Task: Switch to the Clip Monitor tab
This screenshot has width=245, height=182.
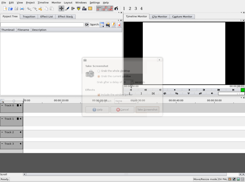Action: click(159, 16)
